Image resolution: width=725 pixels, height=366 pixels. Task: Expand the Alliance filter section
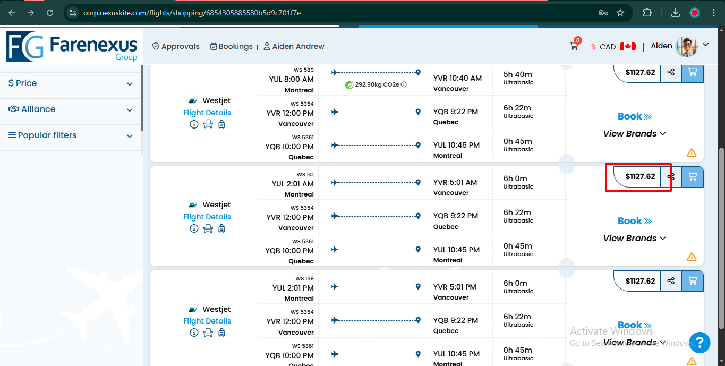(71, 109)
